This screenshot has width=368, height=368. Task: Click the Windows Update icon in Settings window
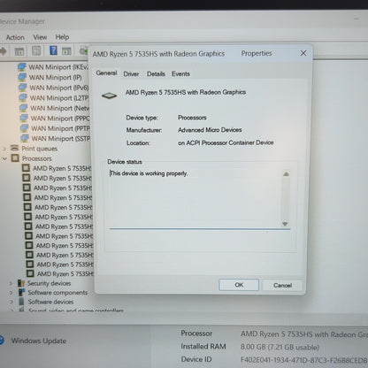click(x=2, y=340)
